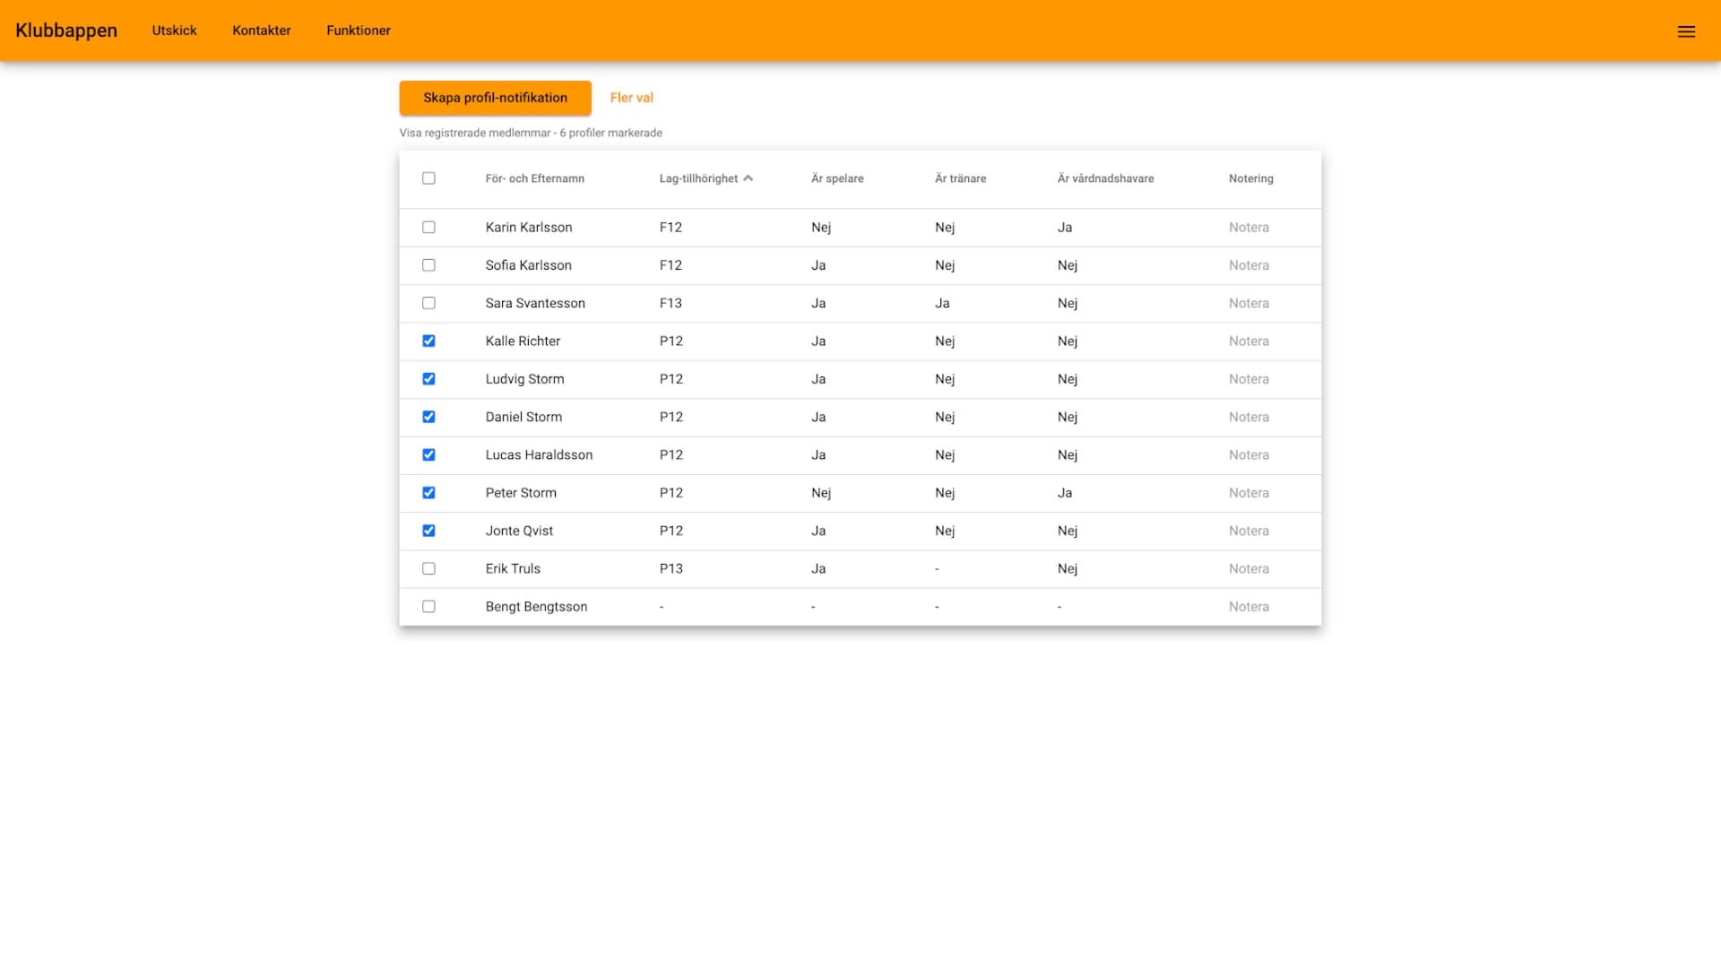The height and width of the screenshot is (968, 1721).
Task: Click Notera field for Sara Svantesson
Action: tap(1249, 303)
